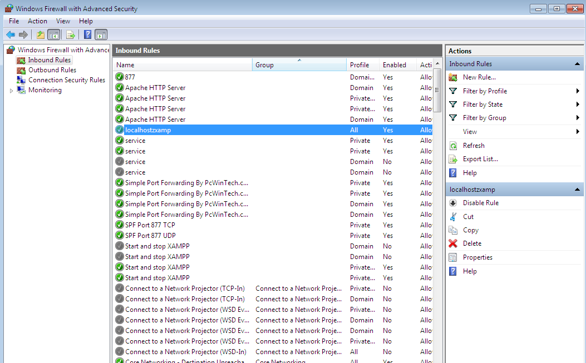Toggle the Show/Hide Action Pane icon
This screenshot has width=586, height=363.
tap(101, 34)
